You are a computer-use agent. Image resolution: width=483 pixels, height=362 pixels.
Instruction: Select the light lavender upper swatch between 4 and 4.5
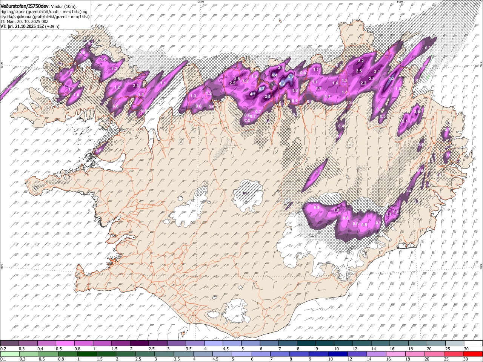(x=213, y=343)
